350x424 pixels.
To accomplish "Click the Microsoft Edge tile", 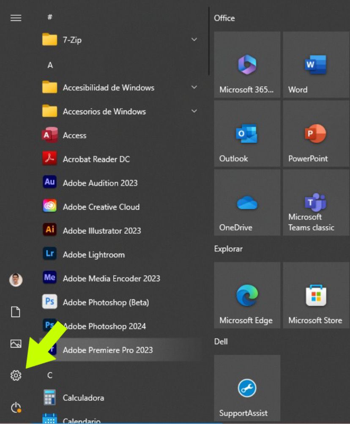I will point(247,295).
